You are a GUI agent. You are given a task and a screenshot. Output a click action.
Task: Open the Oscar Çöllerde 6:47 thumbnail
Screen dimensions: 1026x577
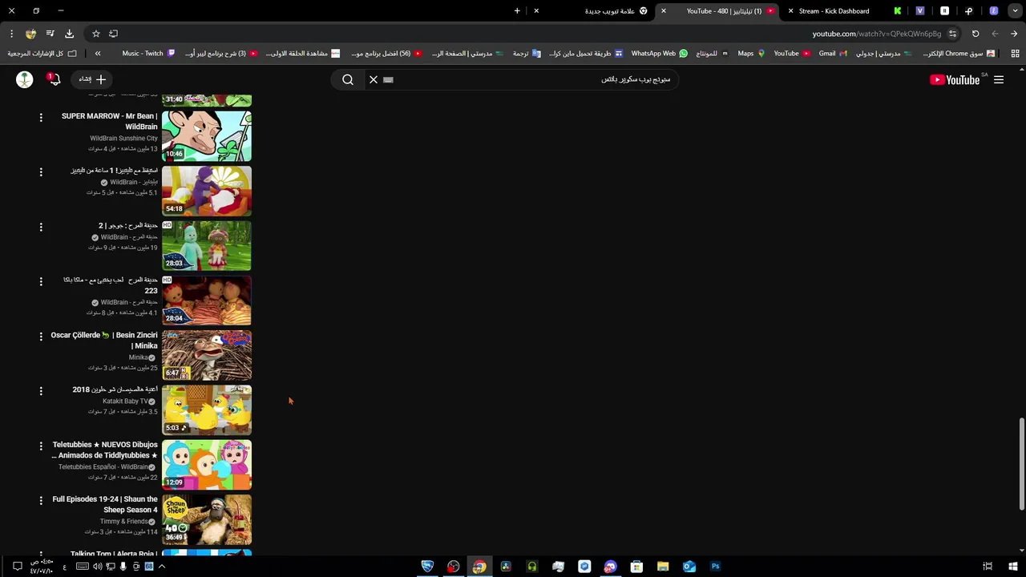[207, 355]
